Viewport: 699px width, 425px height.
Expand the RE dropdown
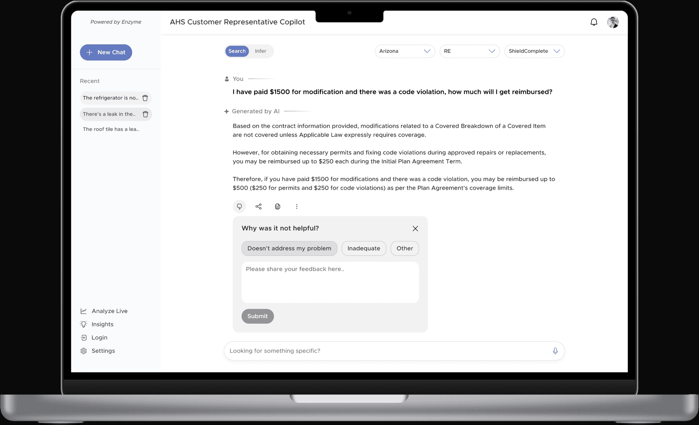pyautogui.click(x=469, y=51)
